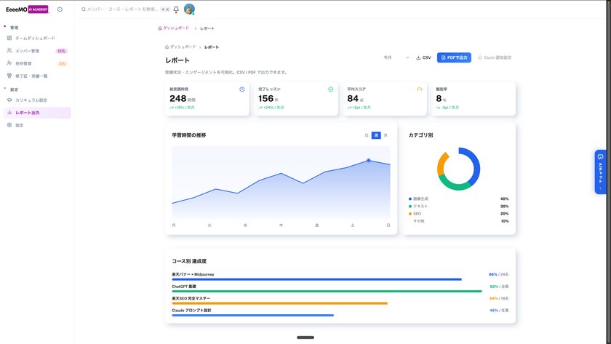Click the gauge icon on the 84 score card
Viewport: 611px width, 344px height.
(420, 89)
